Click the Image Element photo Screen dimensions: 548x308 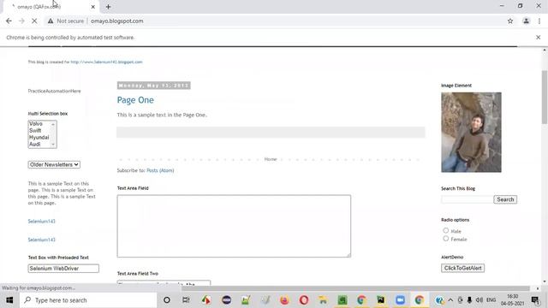click(x=471, y=133)
